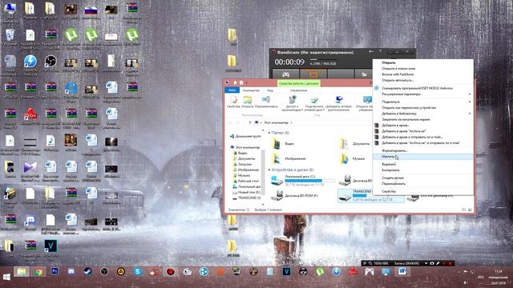Select Этот компьютер in navigation pane
The image size is (513, 288).
click(x=244, y=147)
